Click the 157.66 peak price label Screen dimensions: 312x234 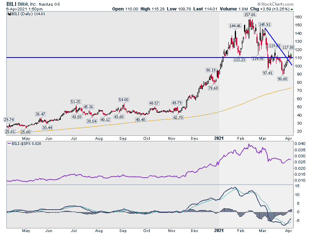coord(250,15)
